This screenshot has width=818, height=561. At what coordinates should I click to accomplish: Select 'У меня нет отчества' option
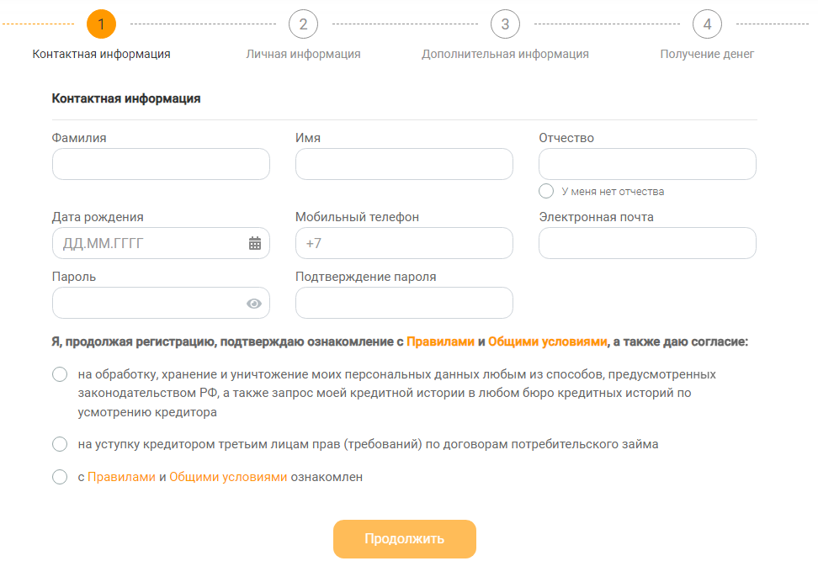click(546, 191)
